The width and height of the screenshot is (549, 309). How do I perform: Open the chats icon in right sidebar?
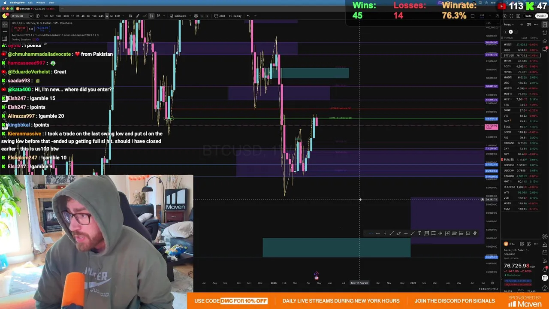coord(545,49)
